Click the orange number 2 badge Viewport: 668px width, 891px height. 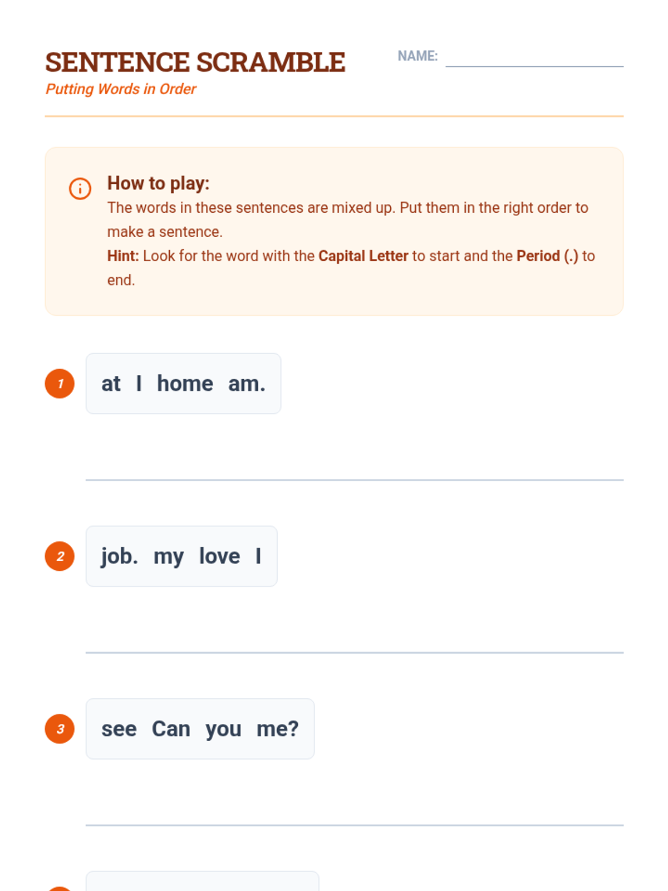click(x=60, y=556)
